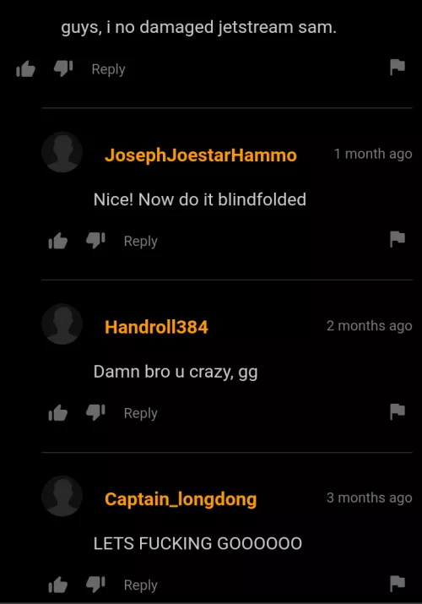The height and width of the screenshot is (604, 422).
Task: Like the jetstream sam comment
Action: pos(26,69)
